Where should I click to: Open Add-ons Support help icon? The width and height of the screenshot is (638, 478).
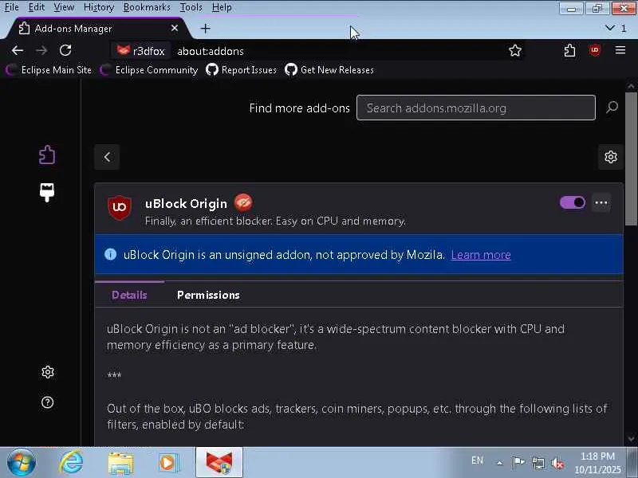pos(48,402)
